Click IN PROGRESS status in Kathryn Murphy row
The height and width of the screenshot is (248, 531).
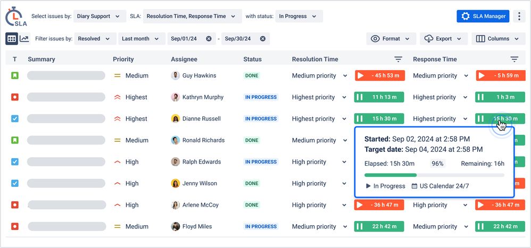(261, 97)
